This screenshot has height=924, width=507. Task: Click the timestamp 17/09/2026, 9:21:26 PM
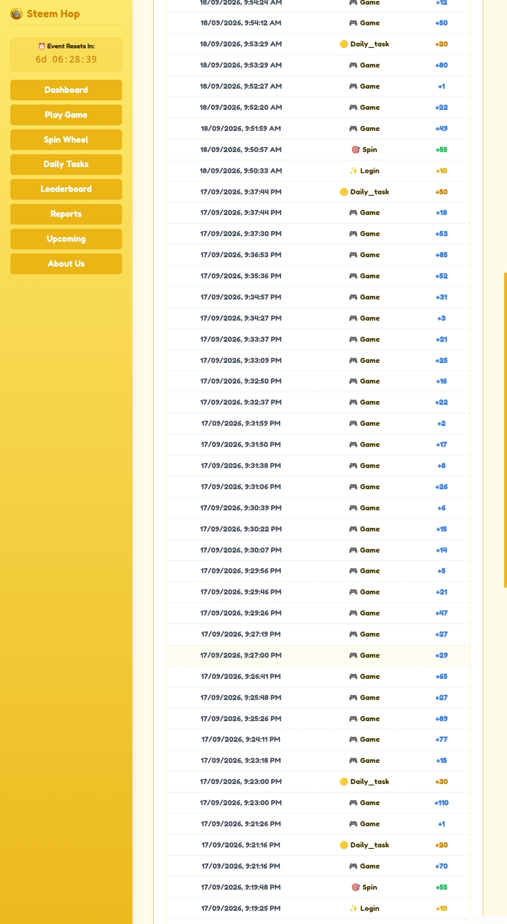[241, 824]
